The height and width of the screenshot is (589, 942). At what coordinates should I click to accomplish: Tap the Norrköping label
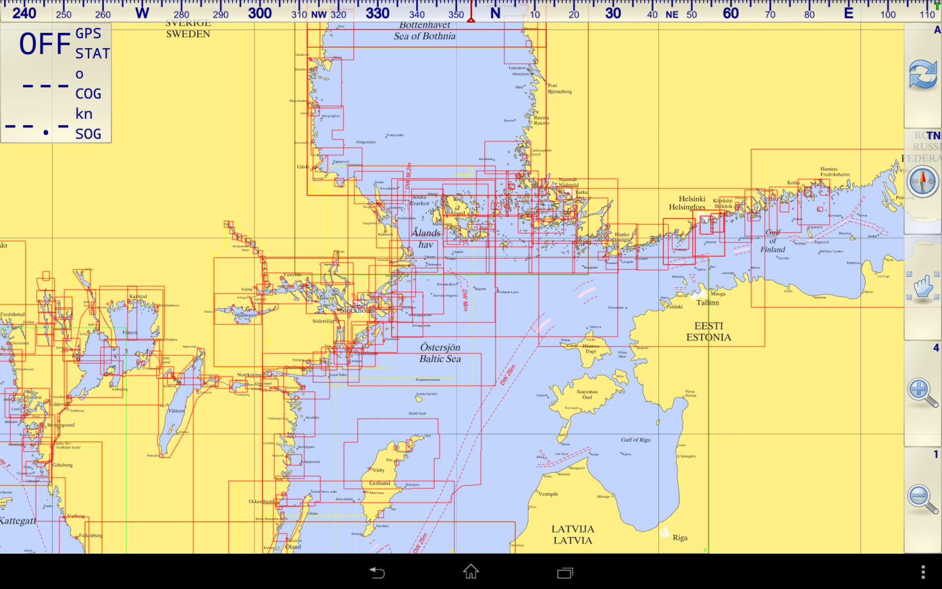pyautogui.click(x=249, y=374)
